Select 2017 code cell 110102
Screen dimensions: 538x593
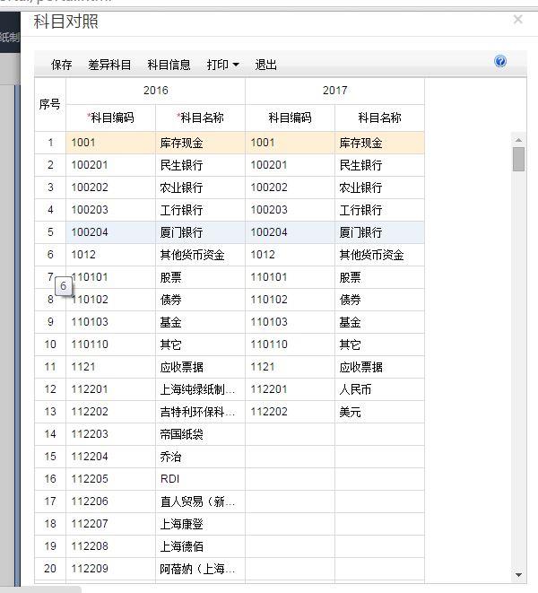tap(290, 300)
